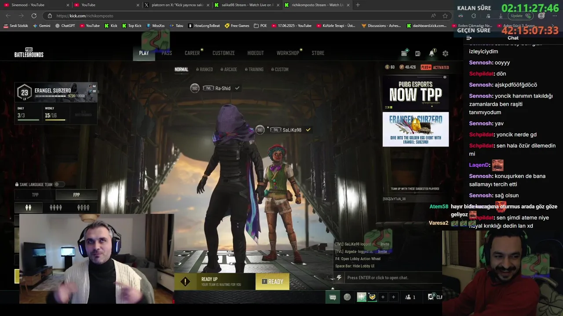563x316 pixels.
Task: Toggle the Same Language Team switch
Action: click(58, 184)
